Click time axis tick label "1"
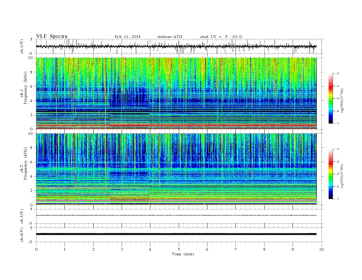362x280 pixels. point(64,249)
